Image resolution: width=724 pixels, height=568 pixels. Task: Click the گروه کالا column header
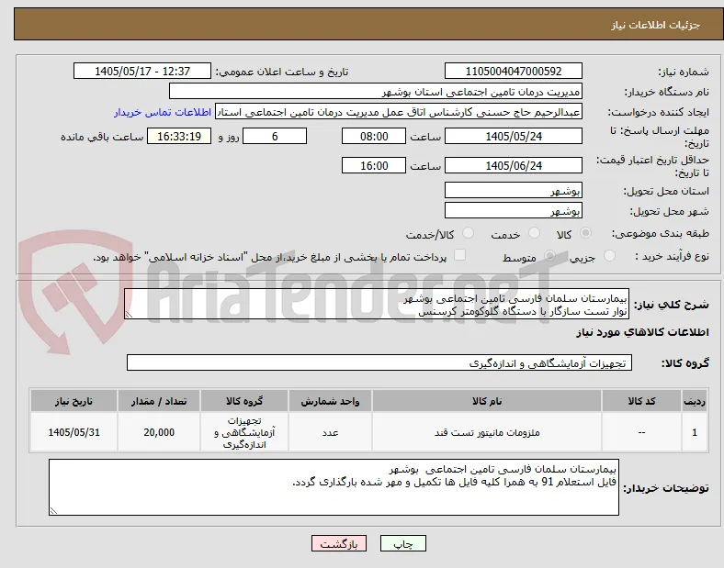(x=244, y=401)
